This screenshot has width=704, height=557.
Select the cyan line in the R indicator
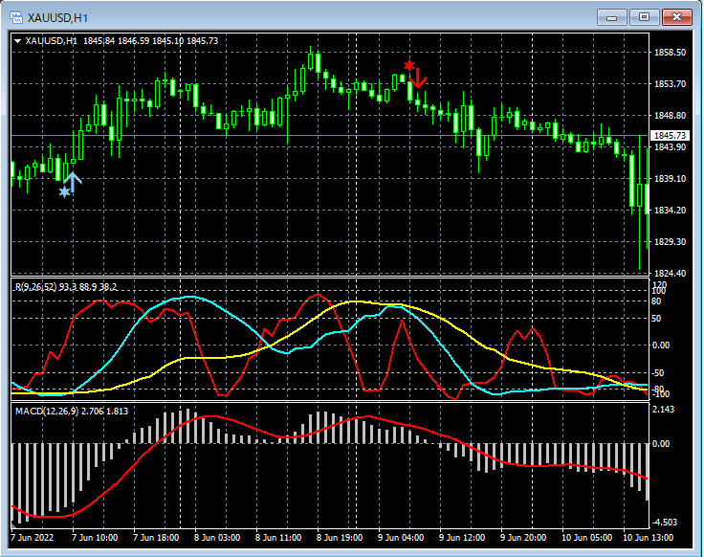tap(191, 298)
